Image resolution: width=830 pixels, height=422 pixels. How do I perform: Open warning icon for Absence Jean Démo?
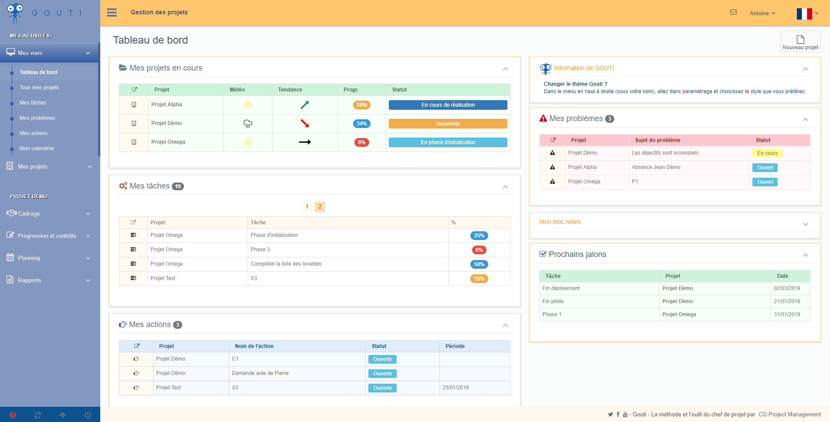pyautogui.click(x=552, y=167)
